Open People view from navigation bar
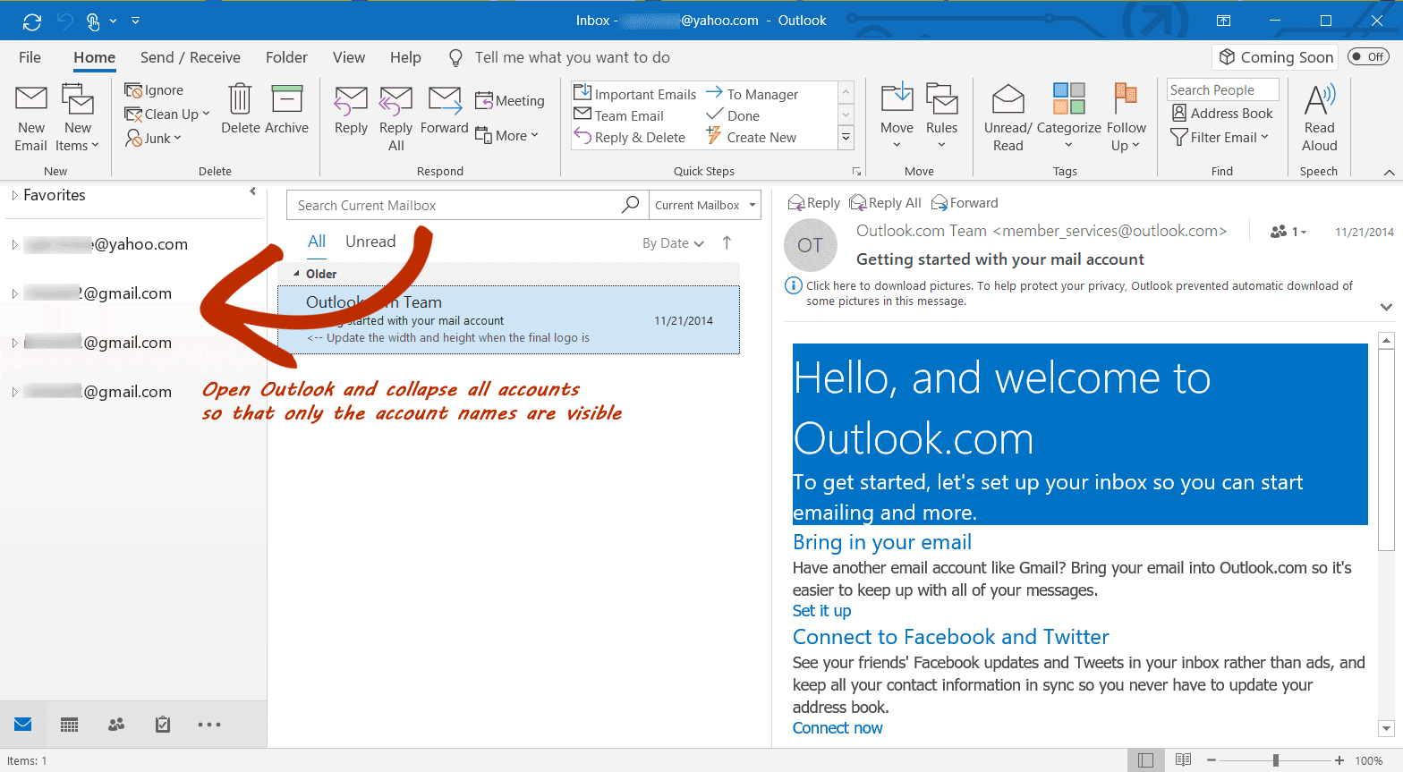 116,725
